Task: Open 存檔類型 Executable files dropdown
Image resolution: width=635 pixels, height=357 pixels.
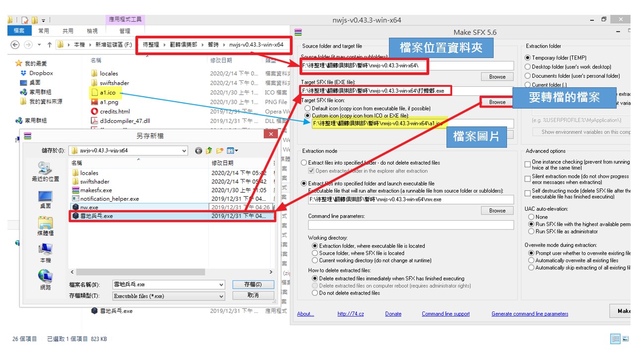Action: pos(221,296)
